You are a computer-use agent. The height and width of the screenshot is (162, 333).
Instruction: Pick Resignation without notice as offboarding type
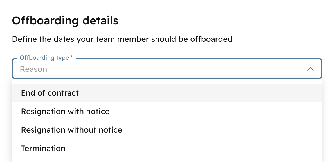pyautogui.click(x=71, y=130)
